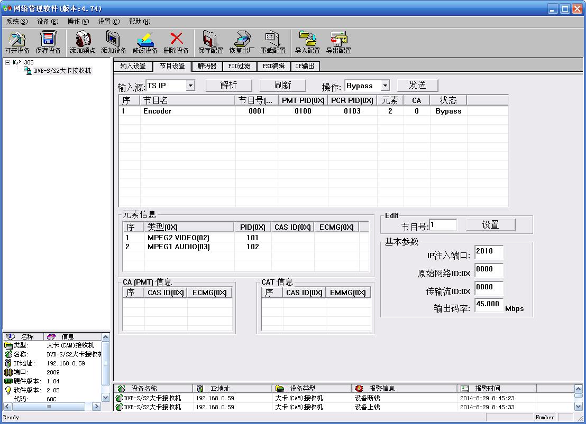Image resolution: width=586 pixels, height=424 pixels.
Task: Click the 设置 button in Edit group
Action: 490,225
